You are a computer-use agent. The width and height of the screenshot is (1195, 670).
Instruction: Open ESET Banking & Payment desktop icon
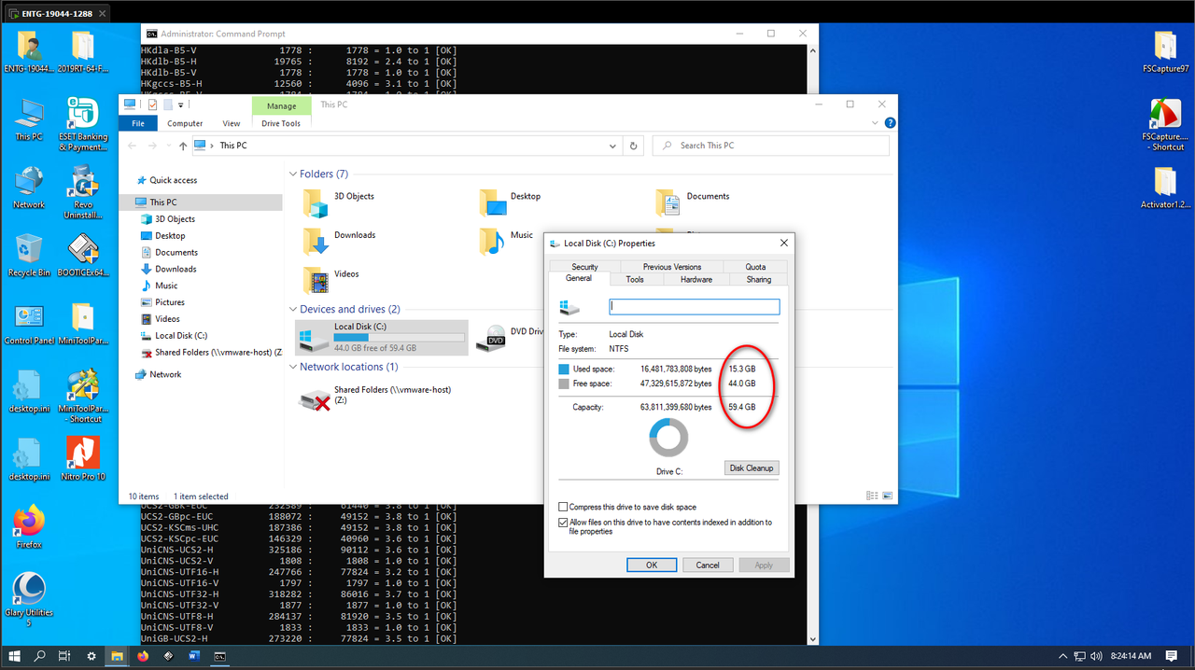pyautogui.click(x=83, y=124)
